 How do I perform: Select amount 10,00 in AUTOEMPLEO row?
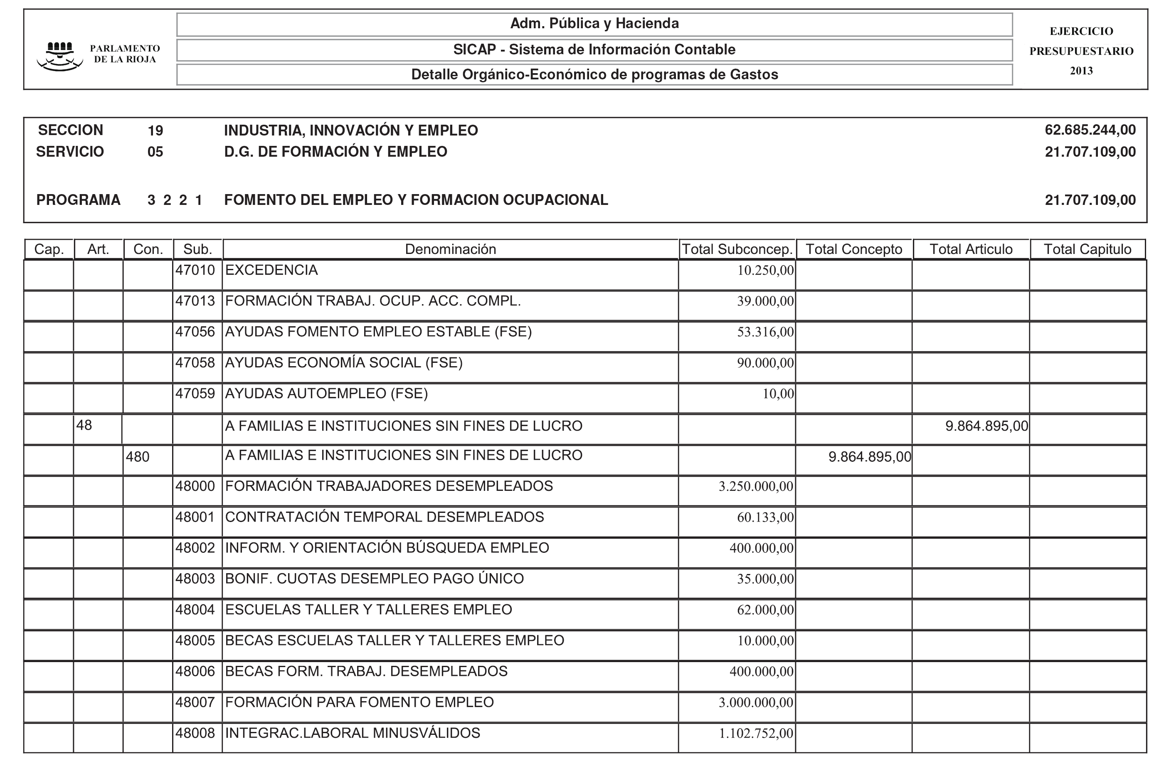tap(778, 394)
